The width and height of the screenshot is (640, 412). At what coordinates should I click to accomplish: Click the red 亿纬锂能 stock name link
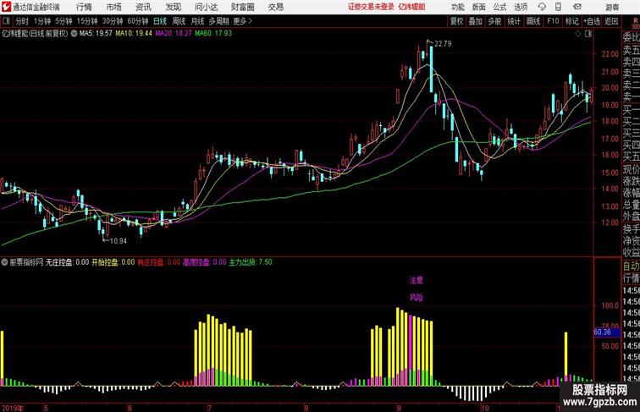[x=411, y=7]
